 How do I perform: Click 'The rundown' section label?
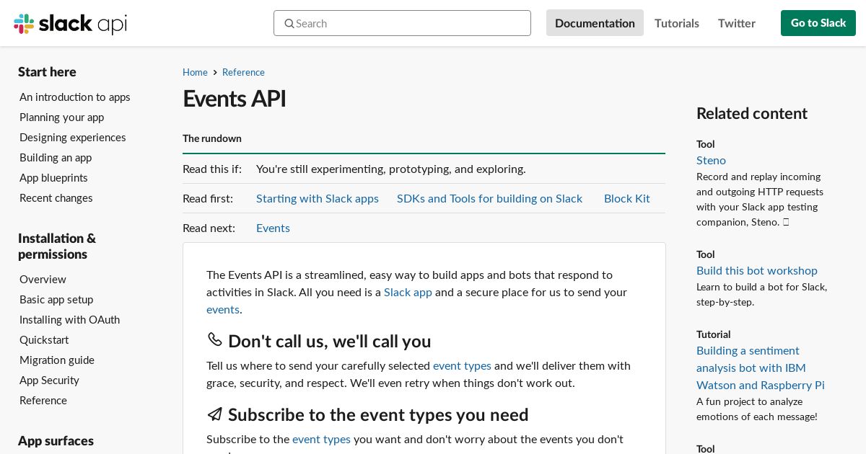pos(212,138)
